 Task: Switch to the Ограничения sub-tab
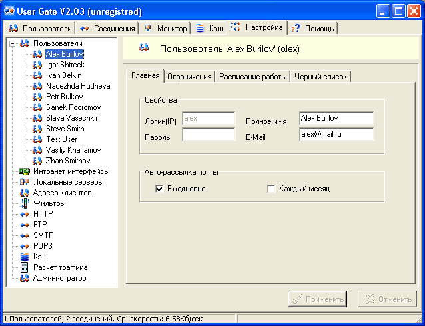tap(189, 77)
